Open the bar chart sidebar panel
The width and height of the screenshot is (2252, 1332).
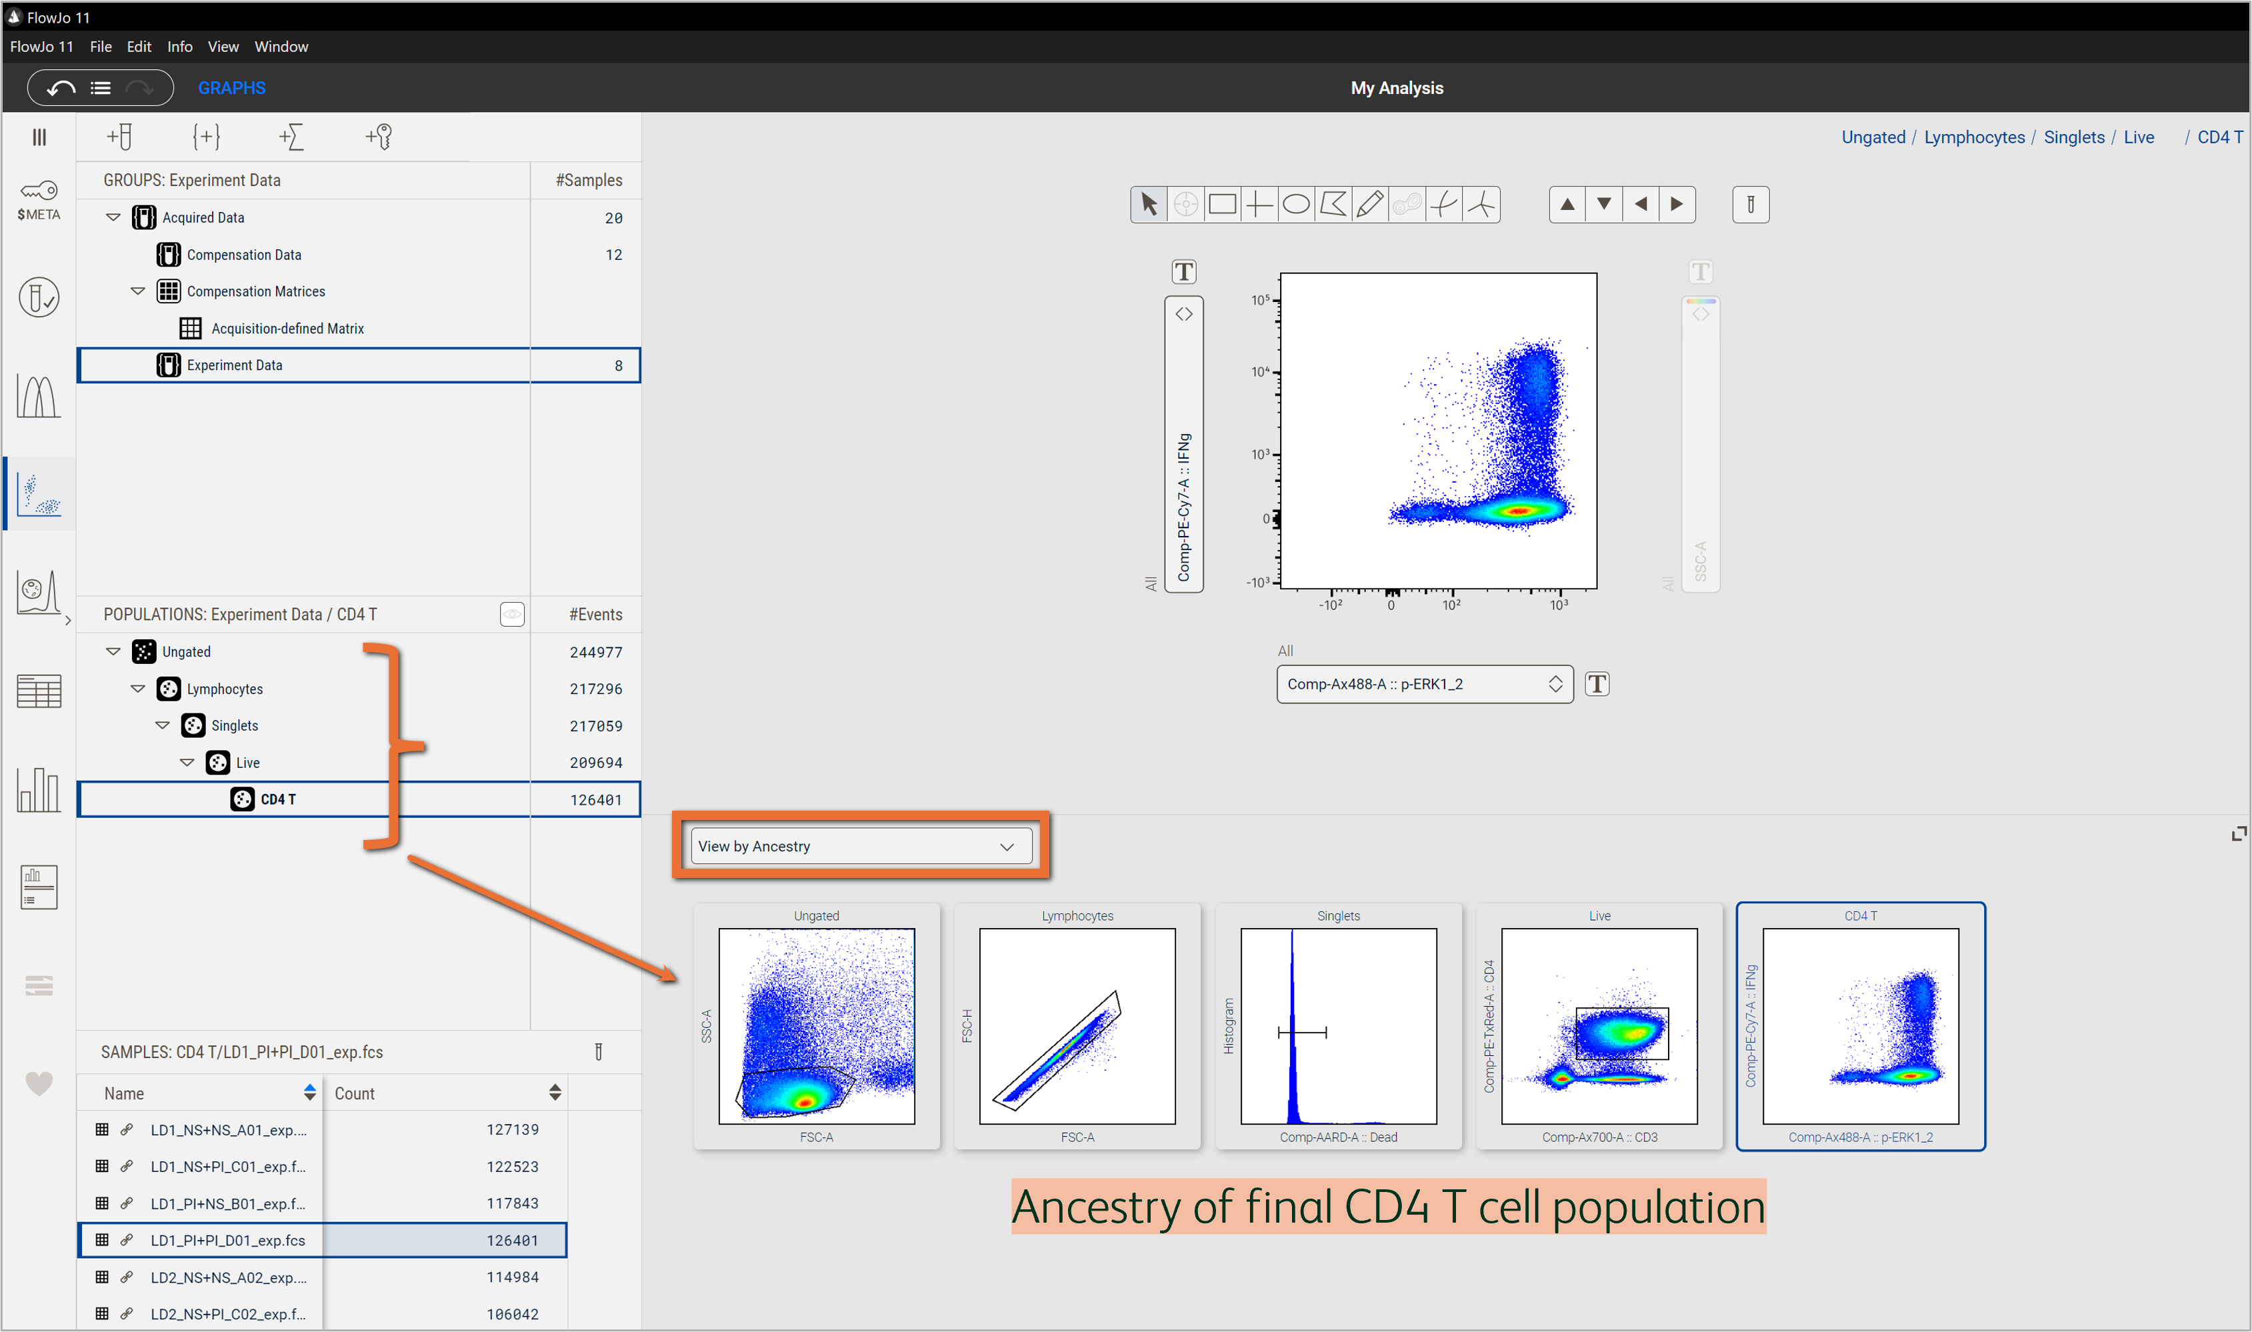(x=39, y=789)
